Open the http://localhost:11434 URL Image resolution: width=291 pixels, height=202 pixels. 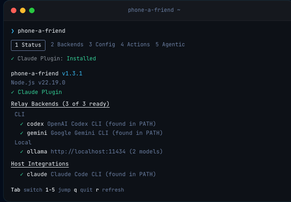click(x=88, y=152)
